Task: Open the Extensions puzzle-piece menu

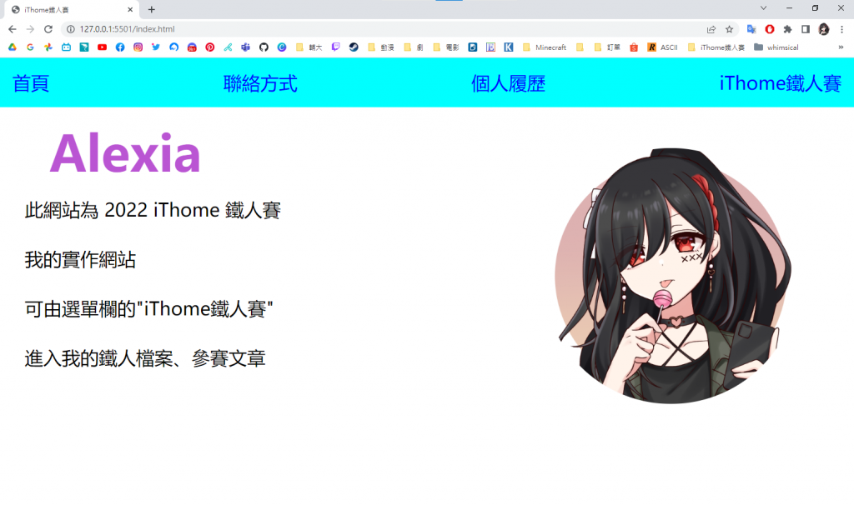Action: pos(787,29)
